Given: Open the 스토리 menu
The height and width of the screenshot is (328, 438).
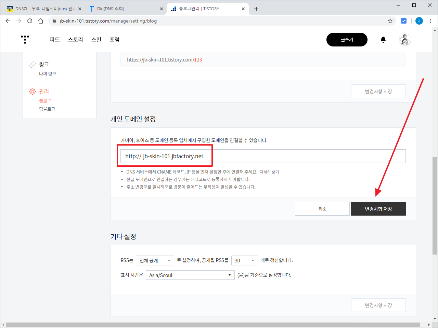Looking at the screenshot, I should coord(76,40).
